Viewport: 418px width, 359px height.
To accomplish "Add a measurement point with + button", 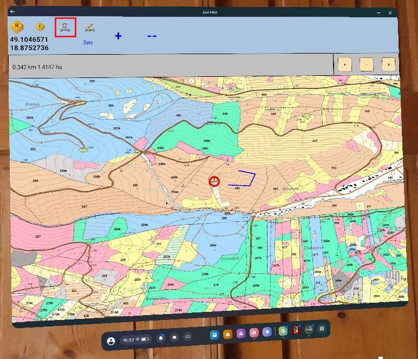I will [345, 64].
